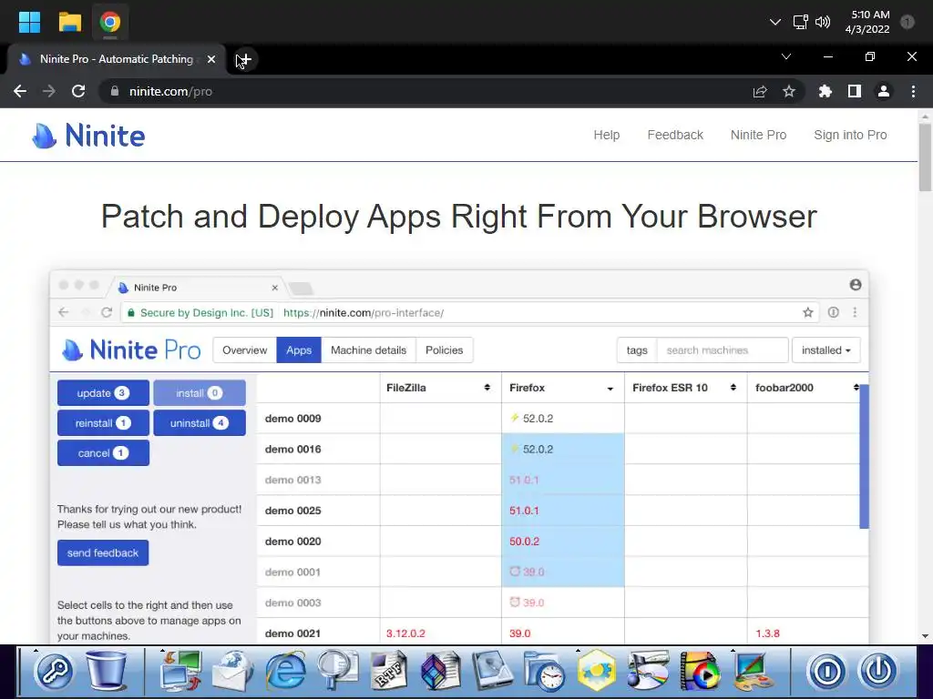Image resolution: width=933 pixels, height=699 pixels.
Task: Open the Chrome extensions puzzle icon
Action: (825, 92)
